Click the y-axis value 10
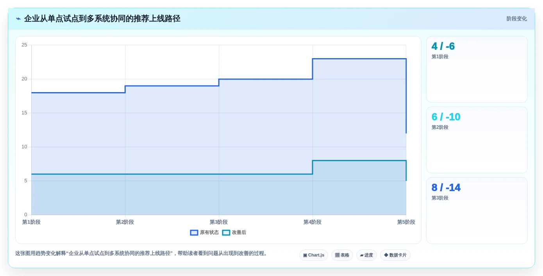543x276 pixels. 24,147
